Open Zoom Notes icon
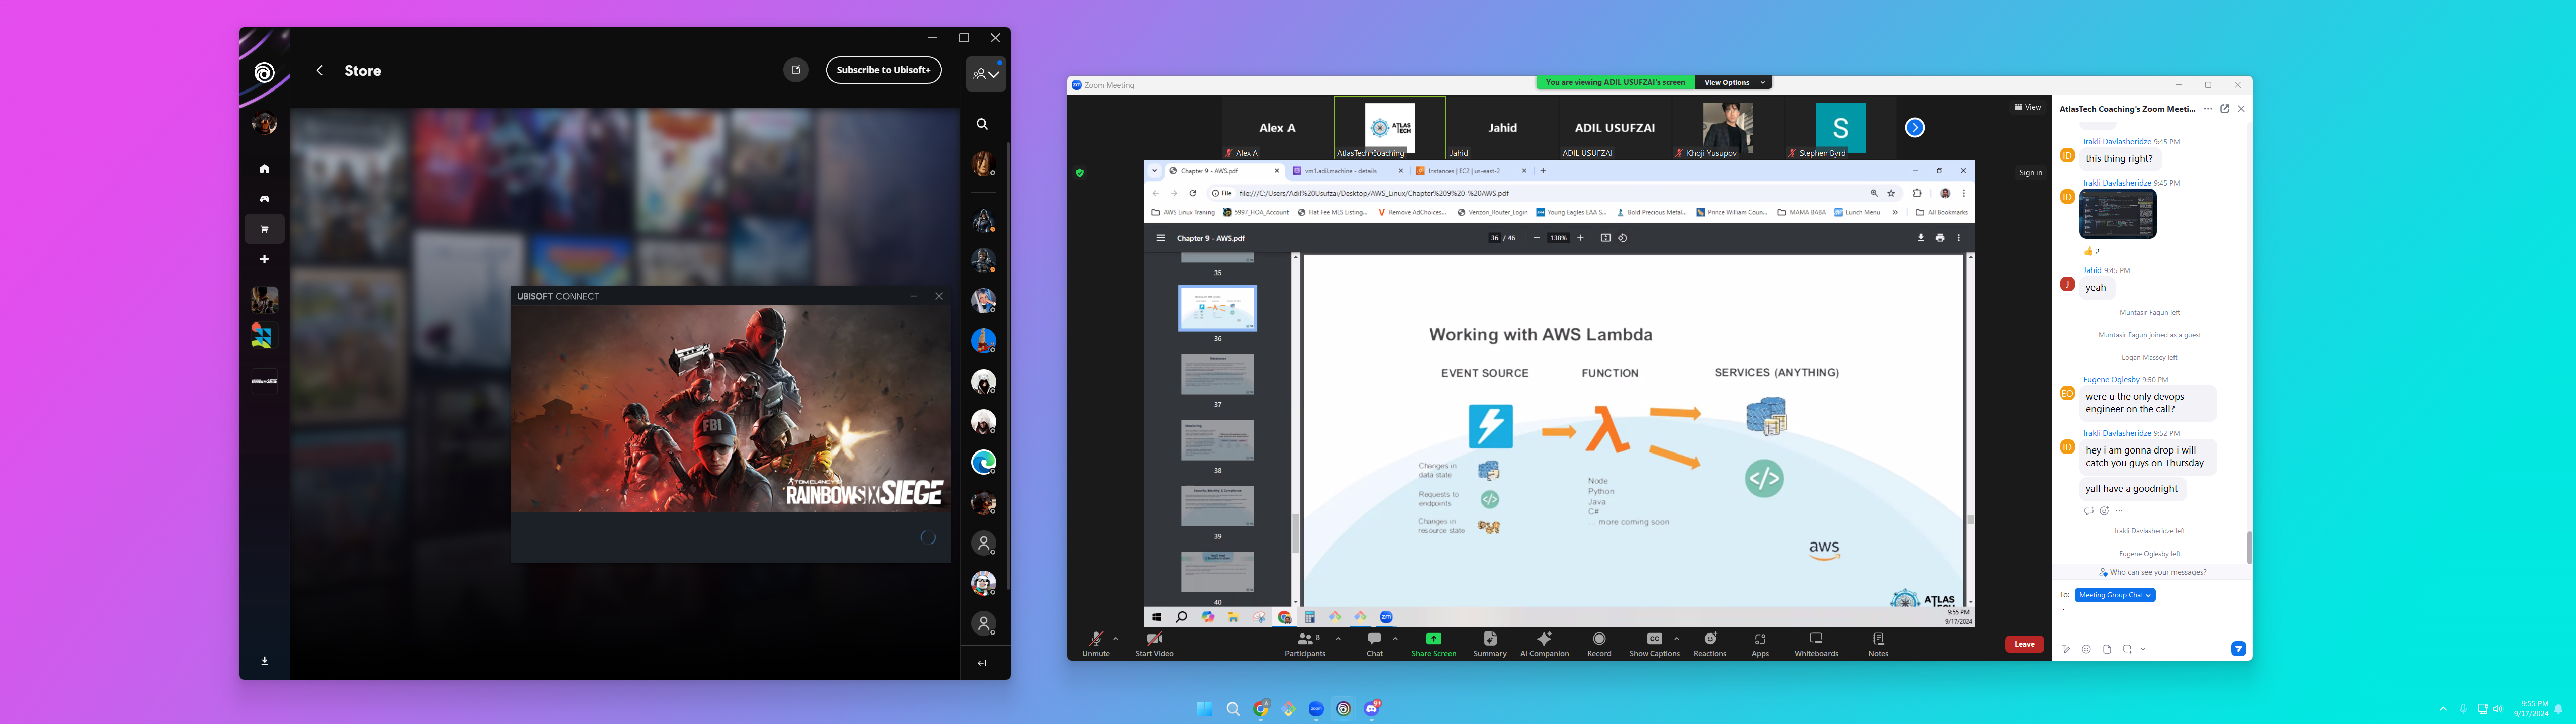The image size is (2576, 724). point(1878,639)
